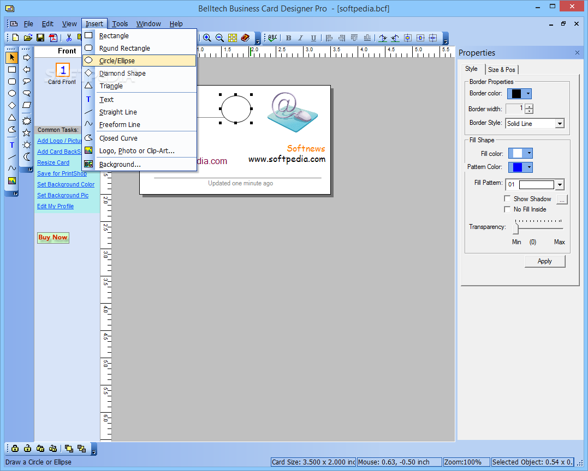Select Background... from Insert menu
The height and width of the screenshot is (471, 588).
click(139, 165)
